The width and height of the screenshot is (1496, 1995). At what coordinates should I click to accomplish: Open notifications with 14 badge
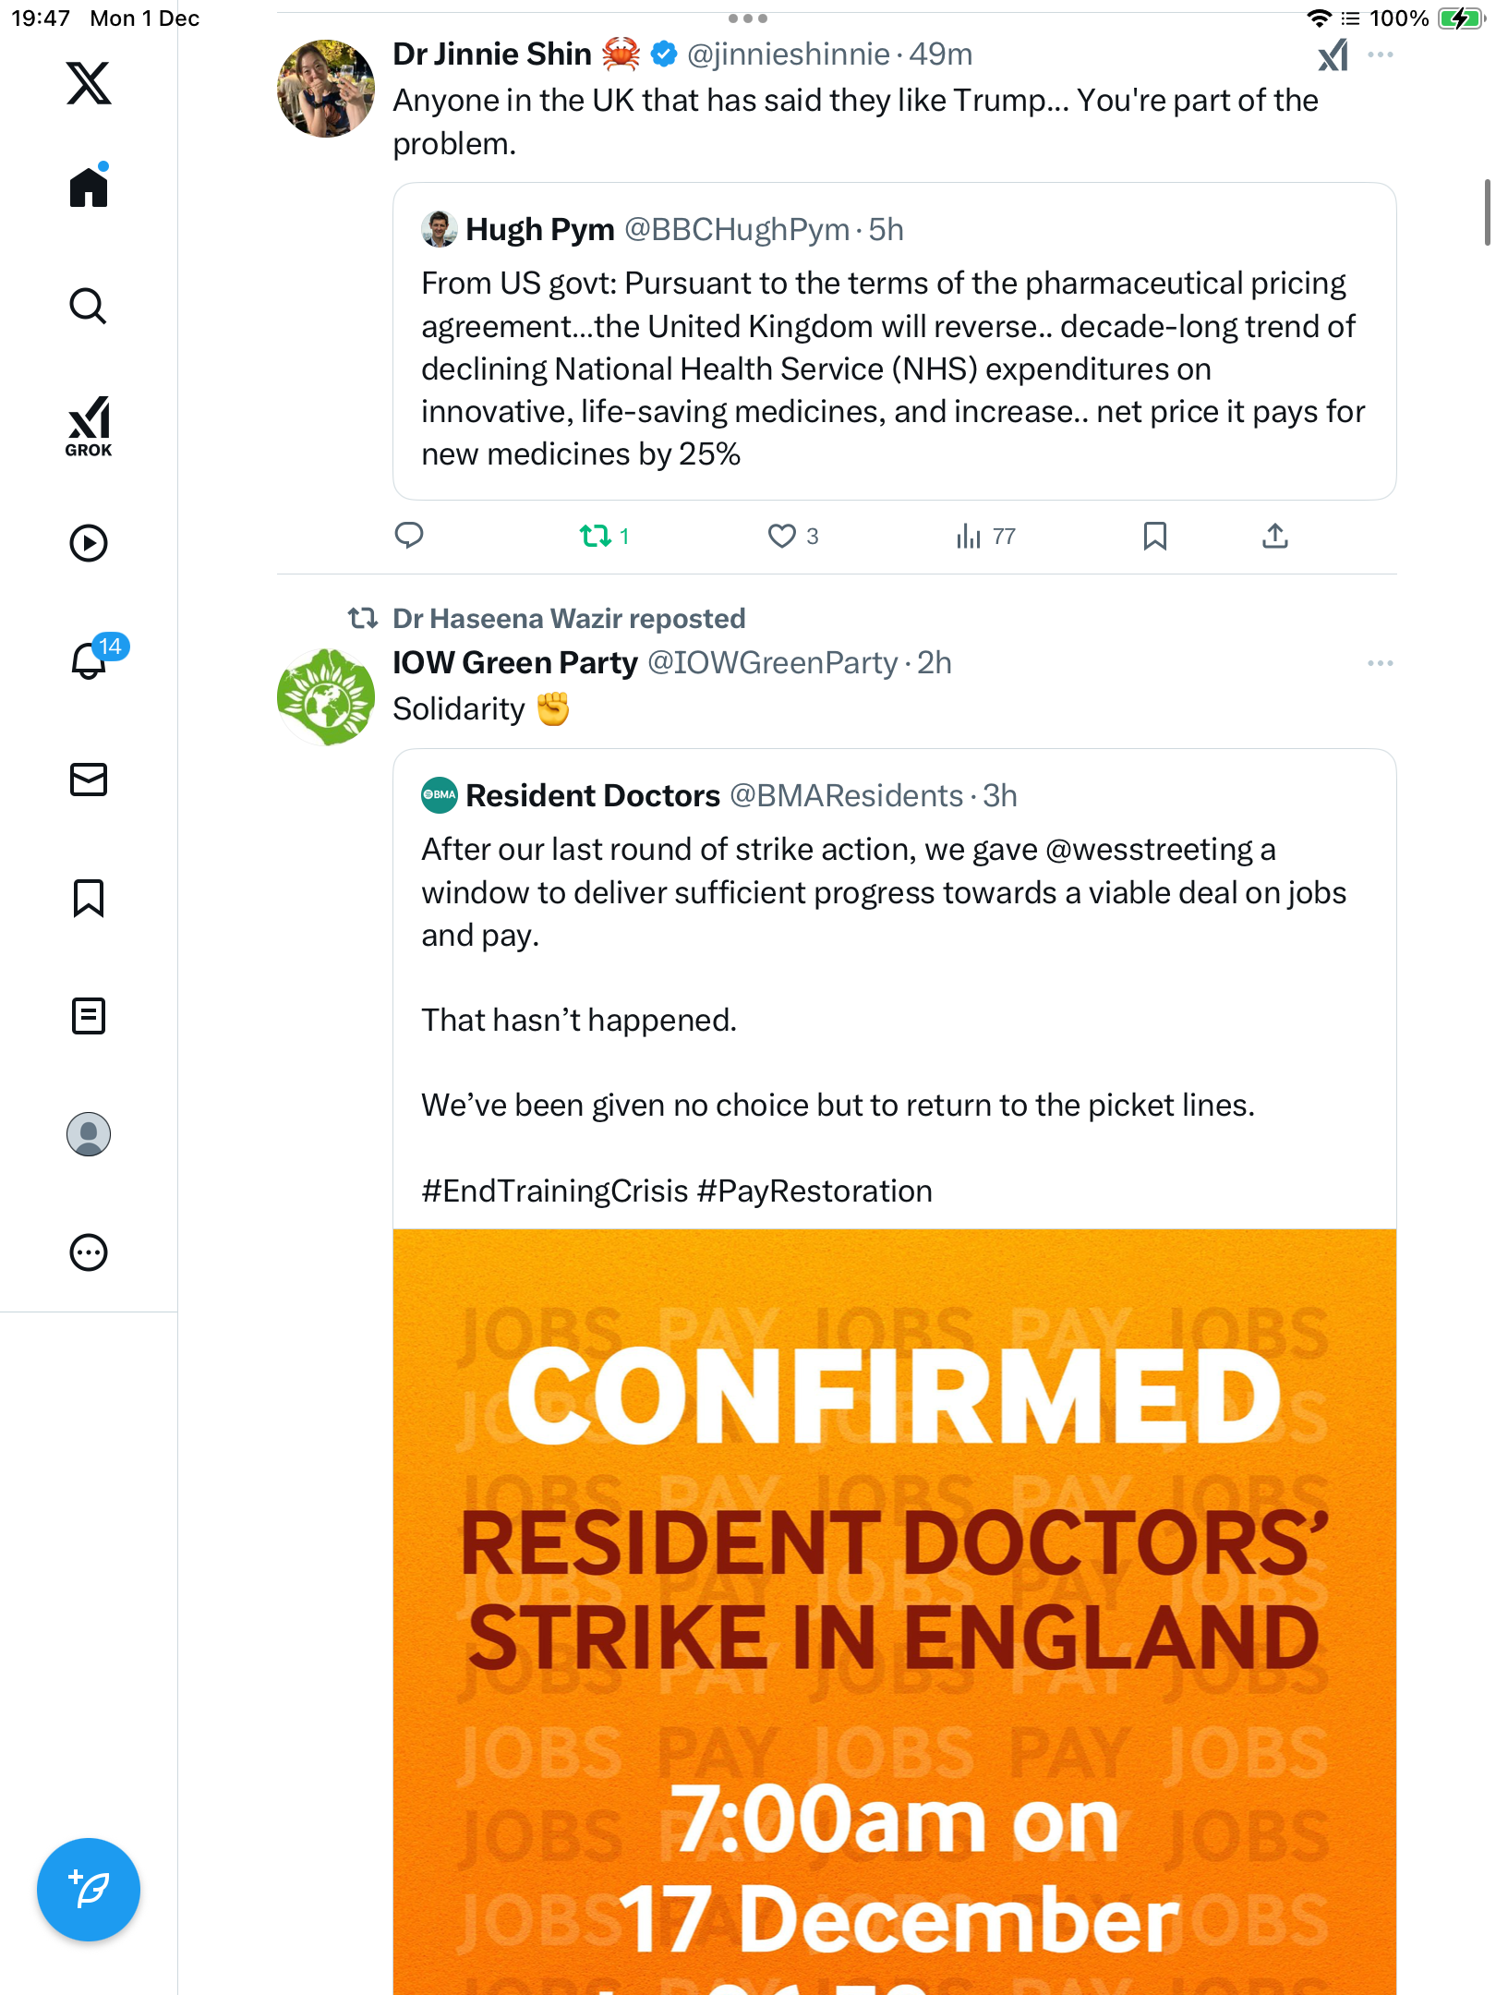90,659
